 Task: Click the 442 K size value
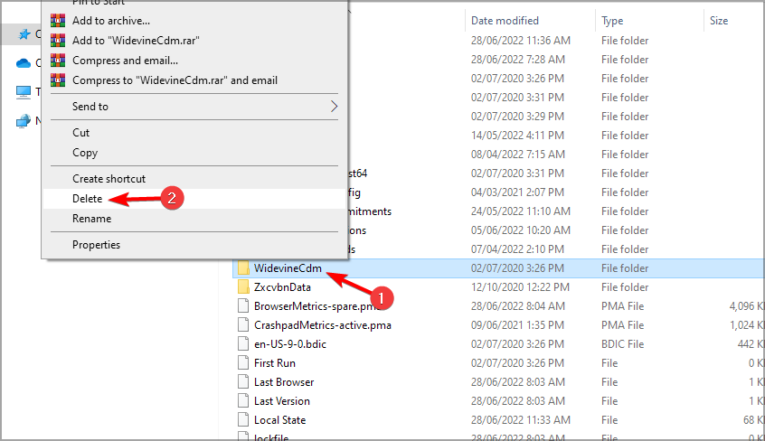[751, 344]
